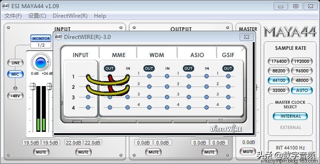Click INPUT 1 patch point in DirectWIRE

(88, 77)
